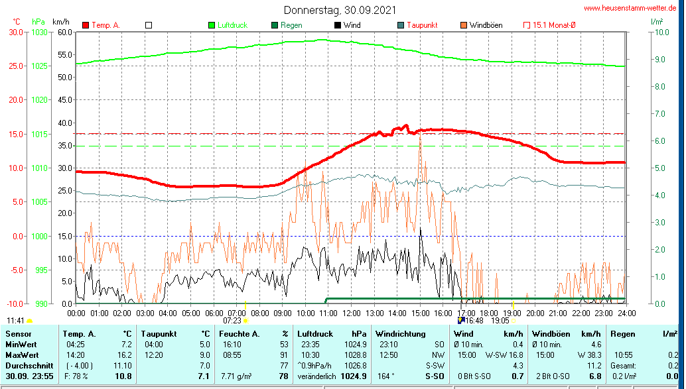The image size is (686, 389).
Task: Click the current temperature value 10.8
Action: [x=123, y=376]
